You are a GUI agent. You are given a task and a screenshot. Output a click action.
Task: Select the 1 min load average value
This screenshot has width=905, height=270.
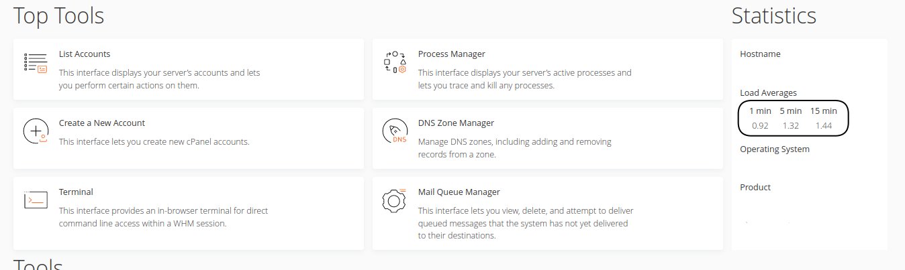point(760,125)
